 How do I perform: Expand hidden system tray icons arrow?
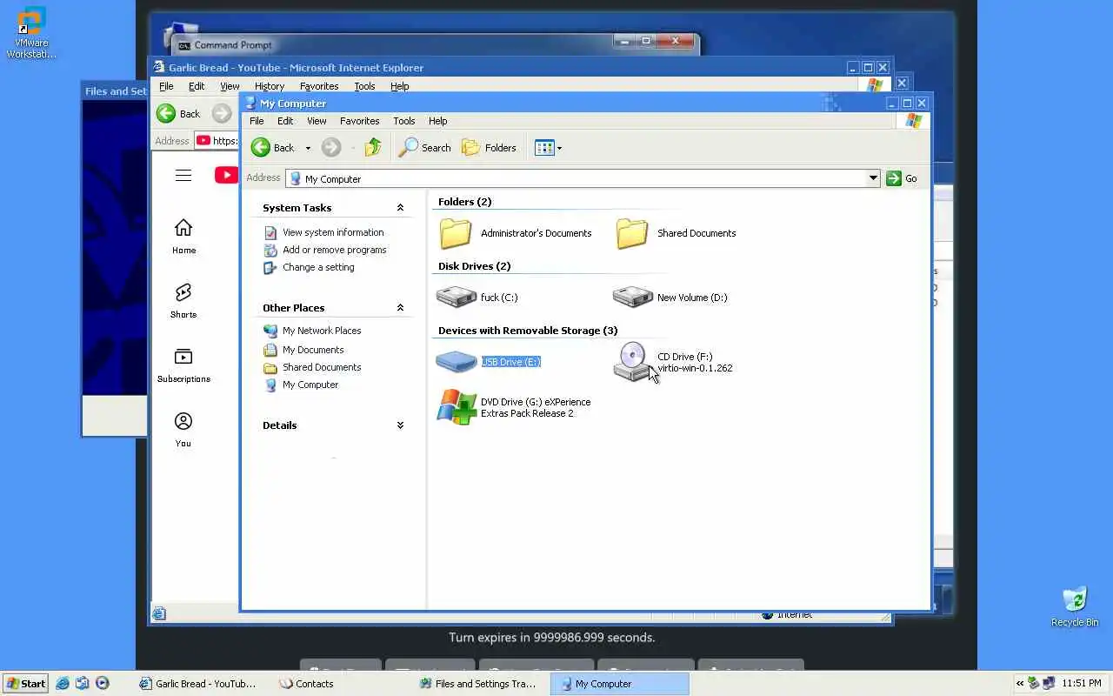[x=1020, y=684]
